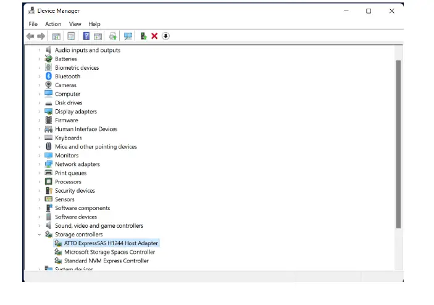Click the update device driver toolbar icon
The image size is (434, 305).
point(112,36)
